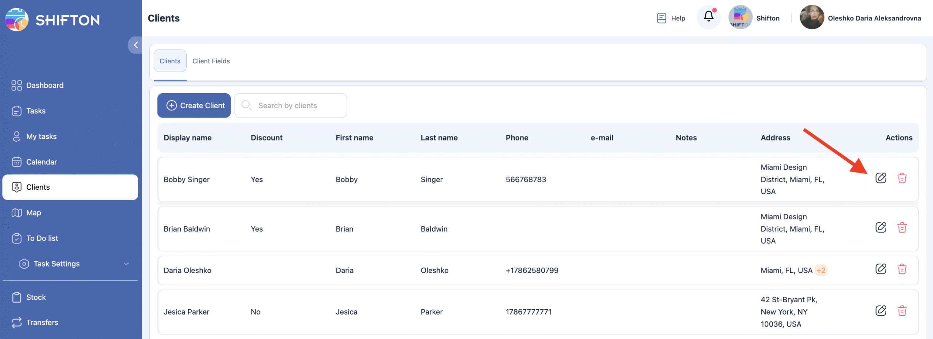Screen dimensions: 933x339
Task: Edit the Bobby Singer client entry
Action: (881, 178)
